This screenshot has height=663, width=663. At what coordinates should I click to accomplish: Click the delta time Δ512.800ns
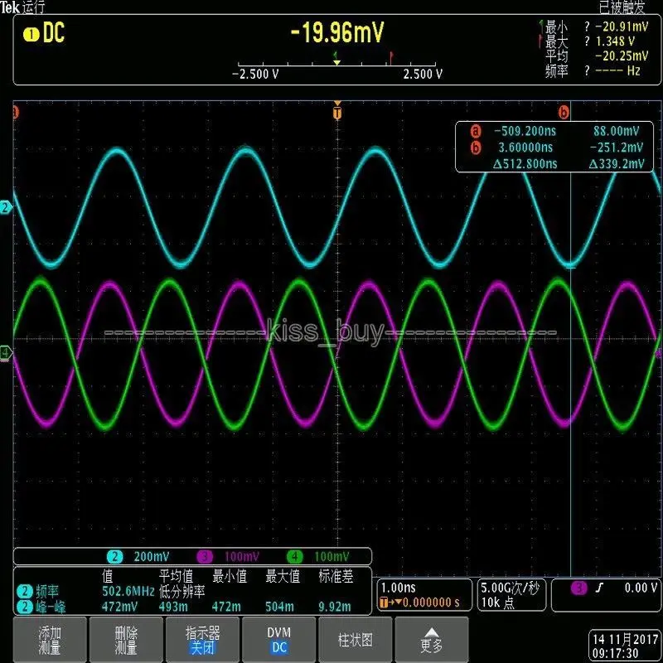525,163
